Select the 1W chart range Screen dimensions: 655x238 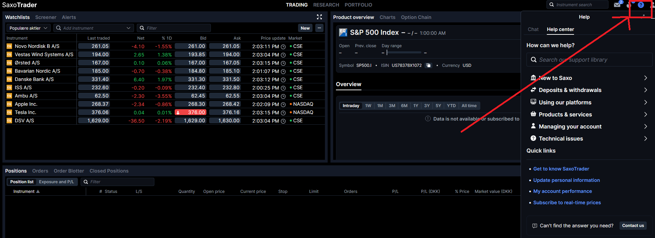click(368, 106)
